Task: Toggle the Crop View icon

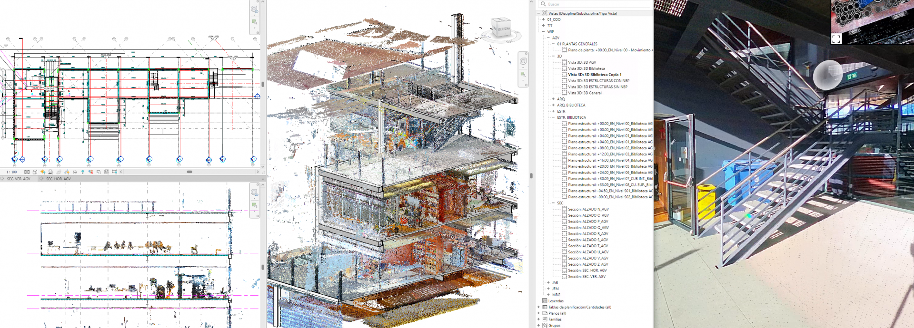Action: tap(59, 172)
